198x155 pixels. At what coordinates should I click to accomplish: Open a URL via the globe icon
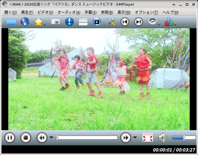point(25,22)
